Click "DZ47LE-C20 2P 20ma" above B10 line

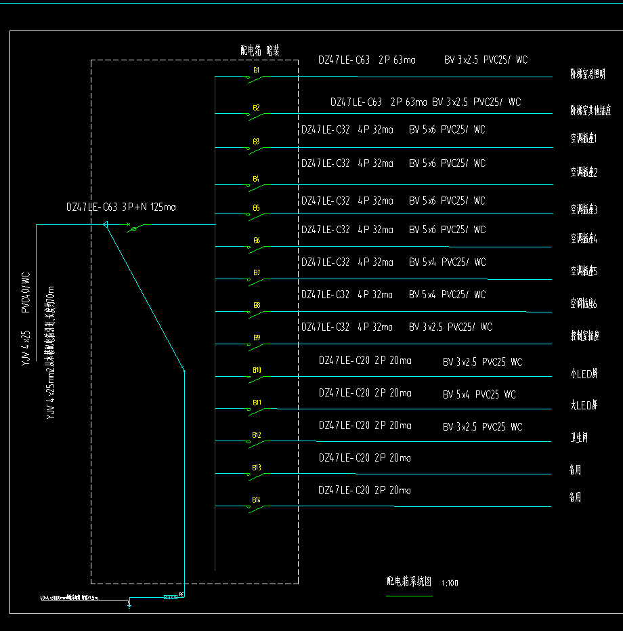pos(365,361)
